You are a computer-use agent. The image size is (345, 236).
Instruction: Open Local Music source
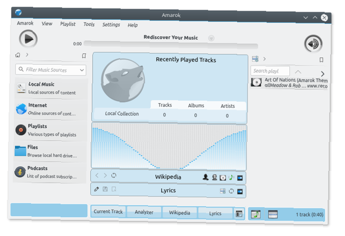pos(51,88)
